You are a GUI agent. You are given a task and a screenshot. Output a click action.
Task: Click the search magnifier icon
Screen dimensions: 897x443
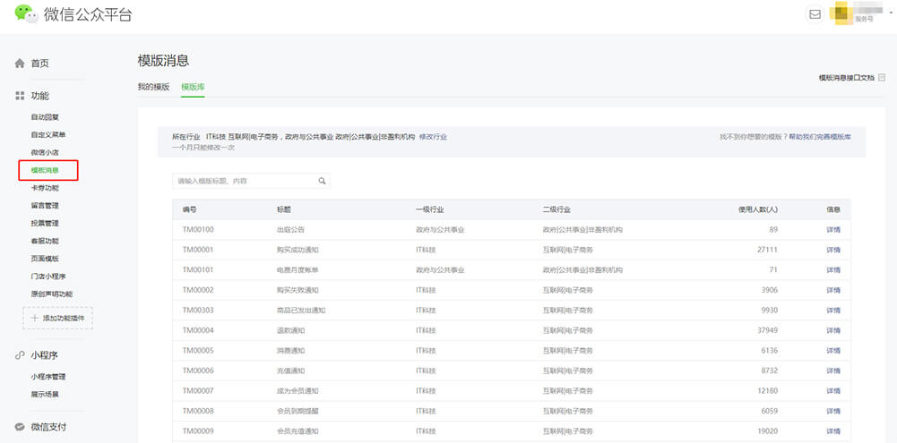[322, 181]
